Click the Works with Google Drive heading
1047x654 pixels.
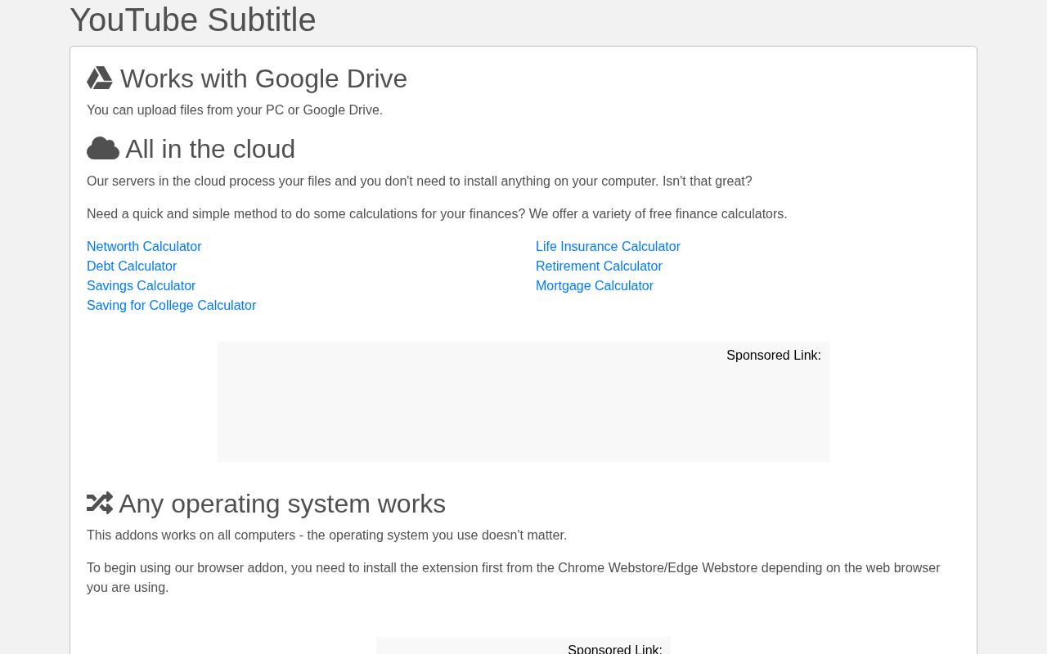pyautogui.click(x=263, y=78)
